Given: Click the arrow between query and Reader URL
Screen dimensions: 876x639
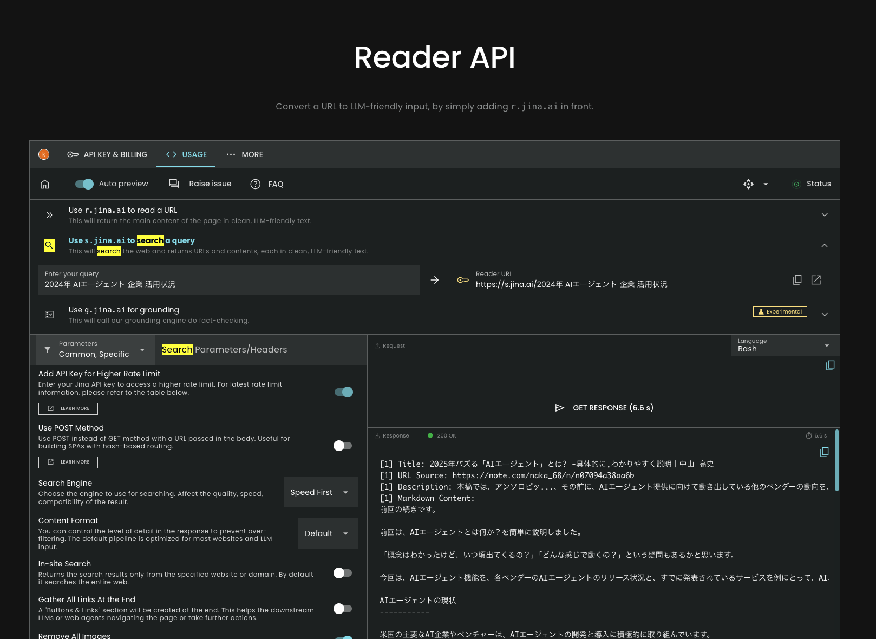Looking at the screenshot, I should [435, 280].
